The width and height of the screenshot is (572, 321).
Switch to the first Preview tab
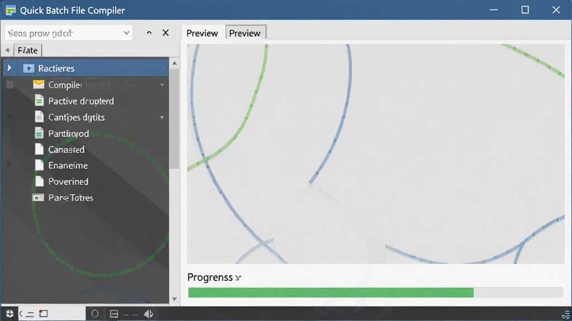(202, 33)
